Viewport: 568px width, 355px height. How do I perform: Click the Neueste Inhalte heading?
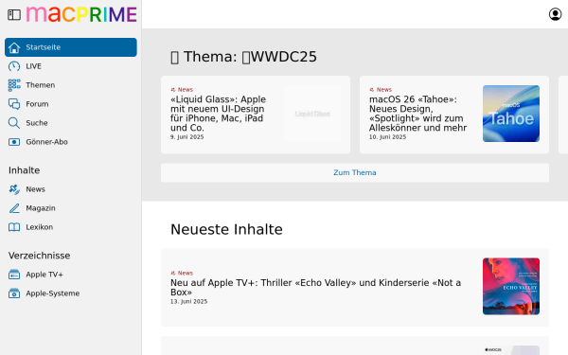click(226, 230)
